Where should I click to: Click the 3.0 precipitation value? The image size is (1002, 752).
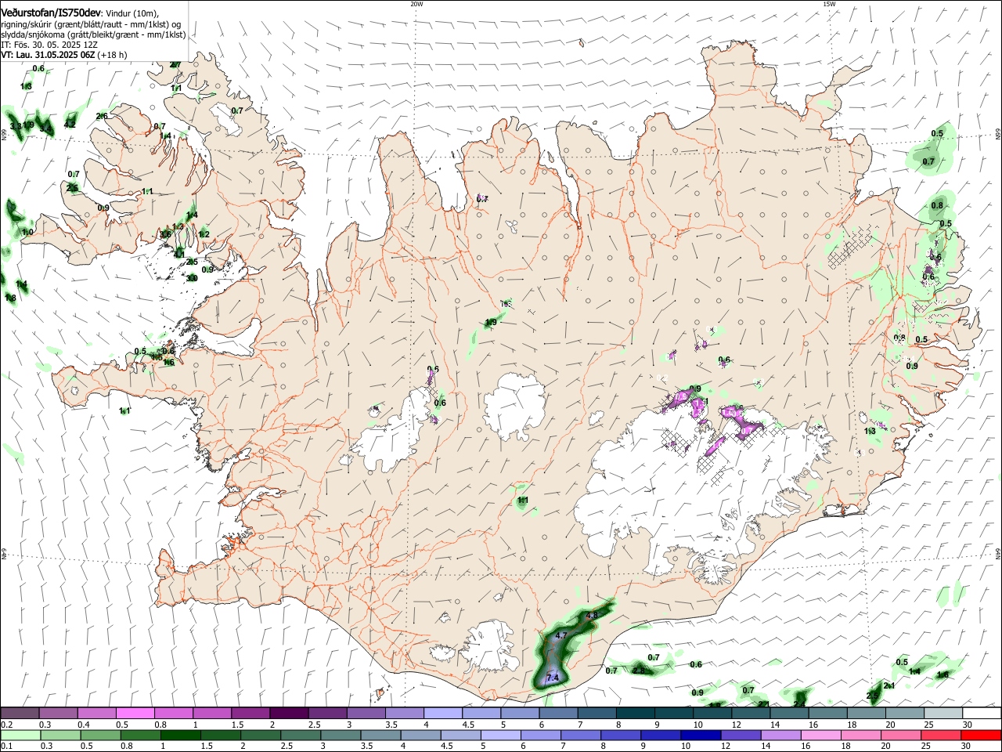point(192,277)
